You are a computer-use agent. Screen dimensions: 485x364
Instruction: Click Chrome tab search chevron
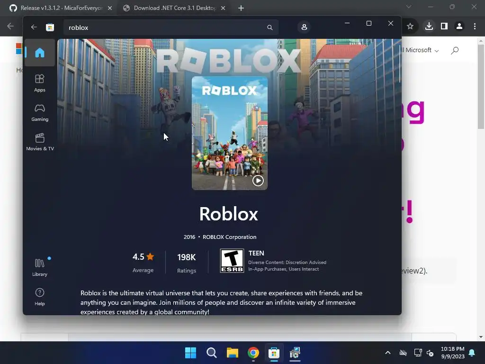409,7
